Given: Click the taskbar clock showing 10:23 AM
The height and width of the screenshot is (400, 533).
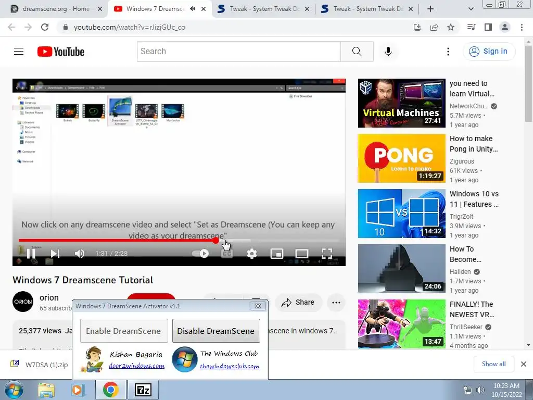Looking at the screenshot, I should tap(506, 390).
